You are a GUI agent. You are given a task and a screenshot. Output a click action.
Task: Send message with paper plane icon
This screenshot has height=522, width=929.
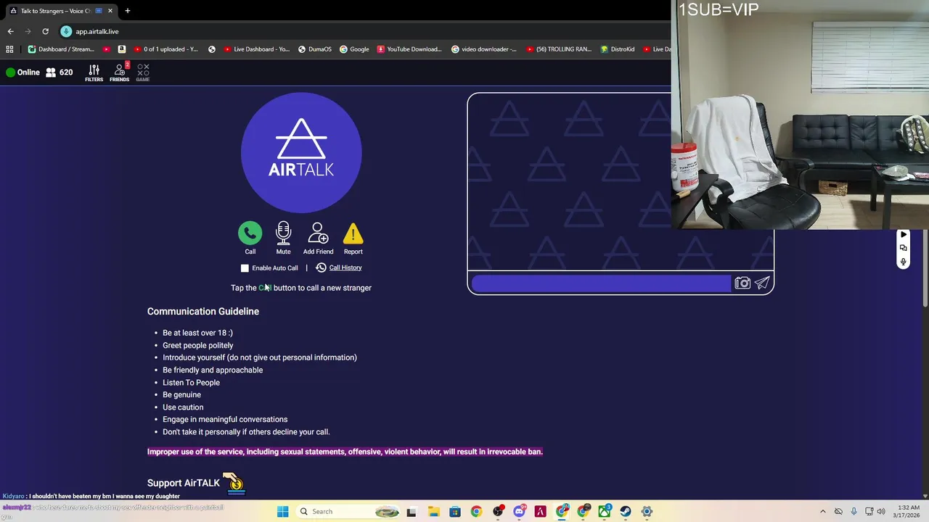762,283
